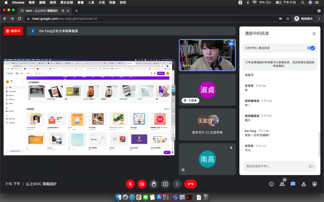The image size is (324, 202).
Task: Show the participants list icon
Action: [x=282, y=184]
